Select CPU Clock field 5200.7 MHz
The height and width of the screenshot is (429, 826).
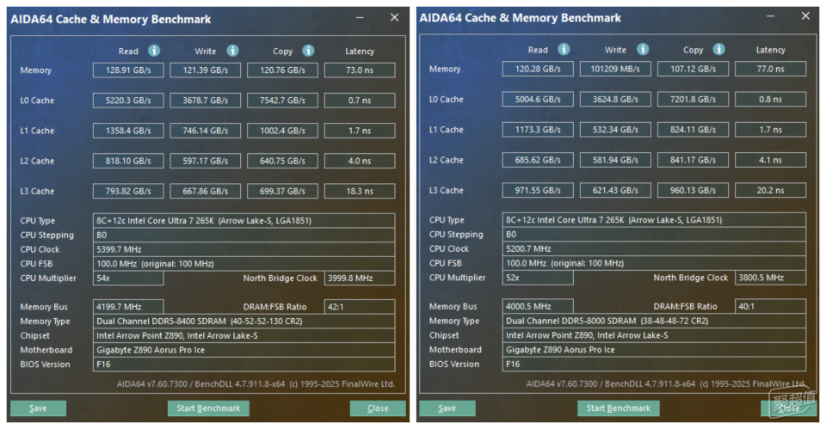click(654, 248)
